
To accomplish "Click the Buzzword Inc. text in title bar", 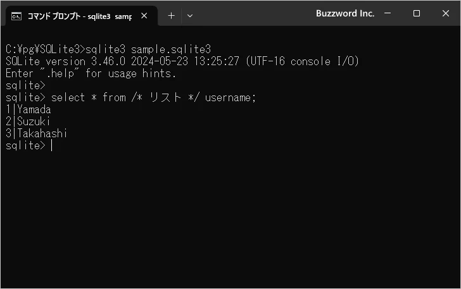I will [345, 13].
